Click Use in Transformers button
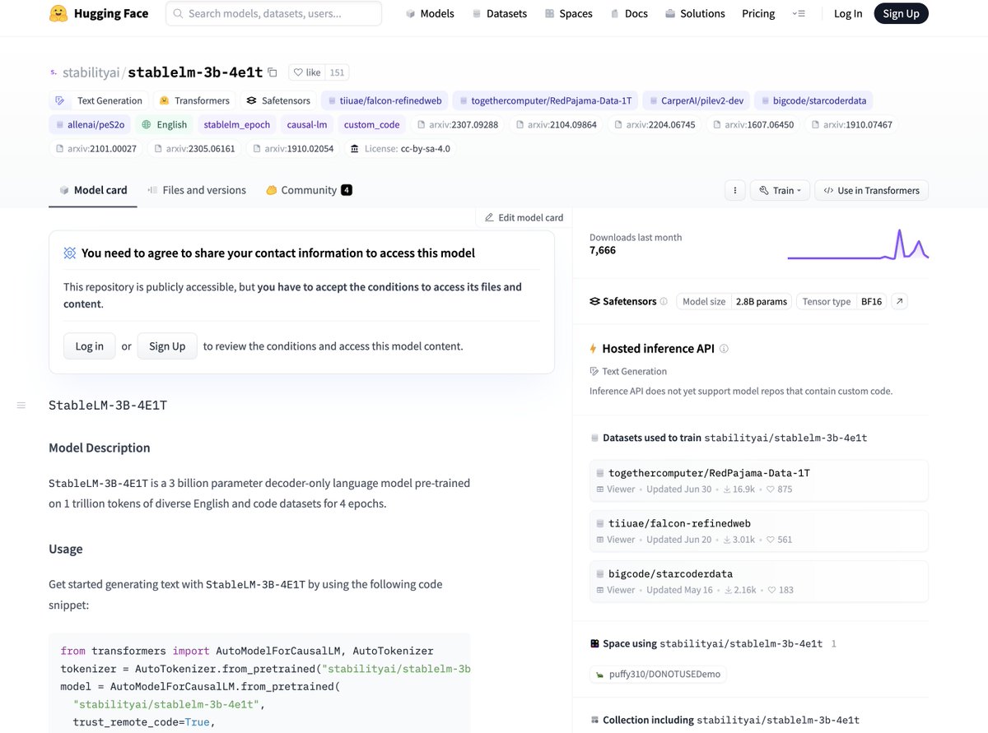Viewport: 988px width, 733px height. coord(872,190)
